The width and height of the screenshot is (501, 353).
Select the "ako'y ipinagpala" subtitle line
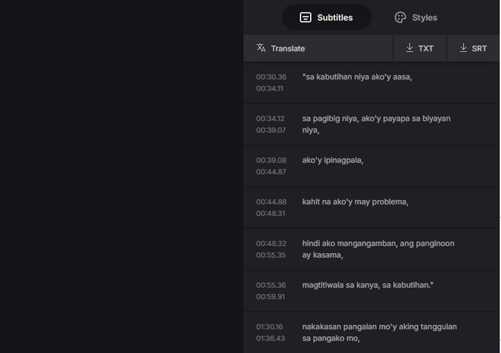pos(333,160)
